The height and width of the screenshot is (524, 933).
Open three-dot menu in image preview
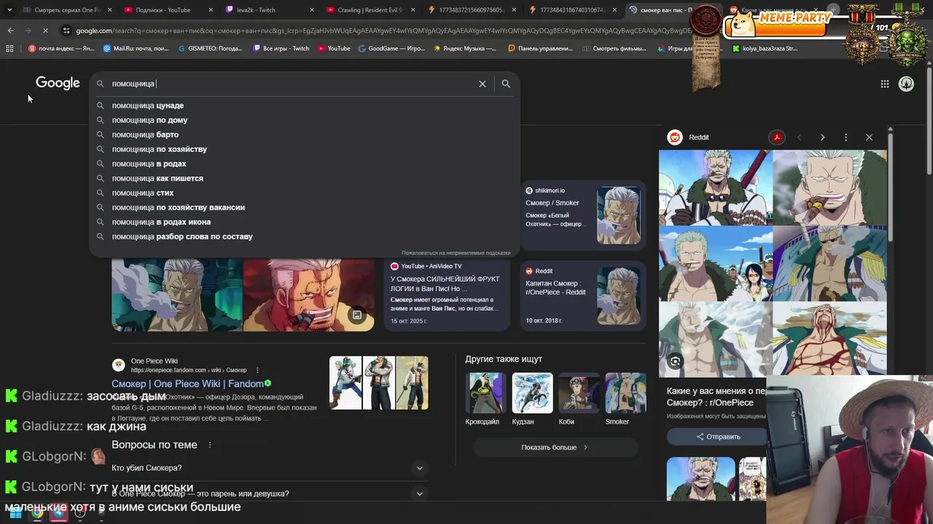point(846,137)
